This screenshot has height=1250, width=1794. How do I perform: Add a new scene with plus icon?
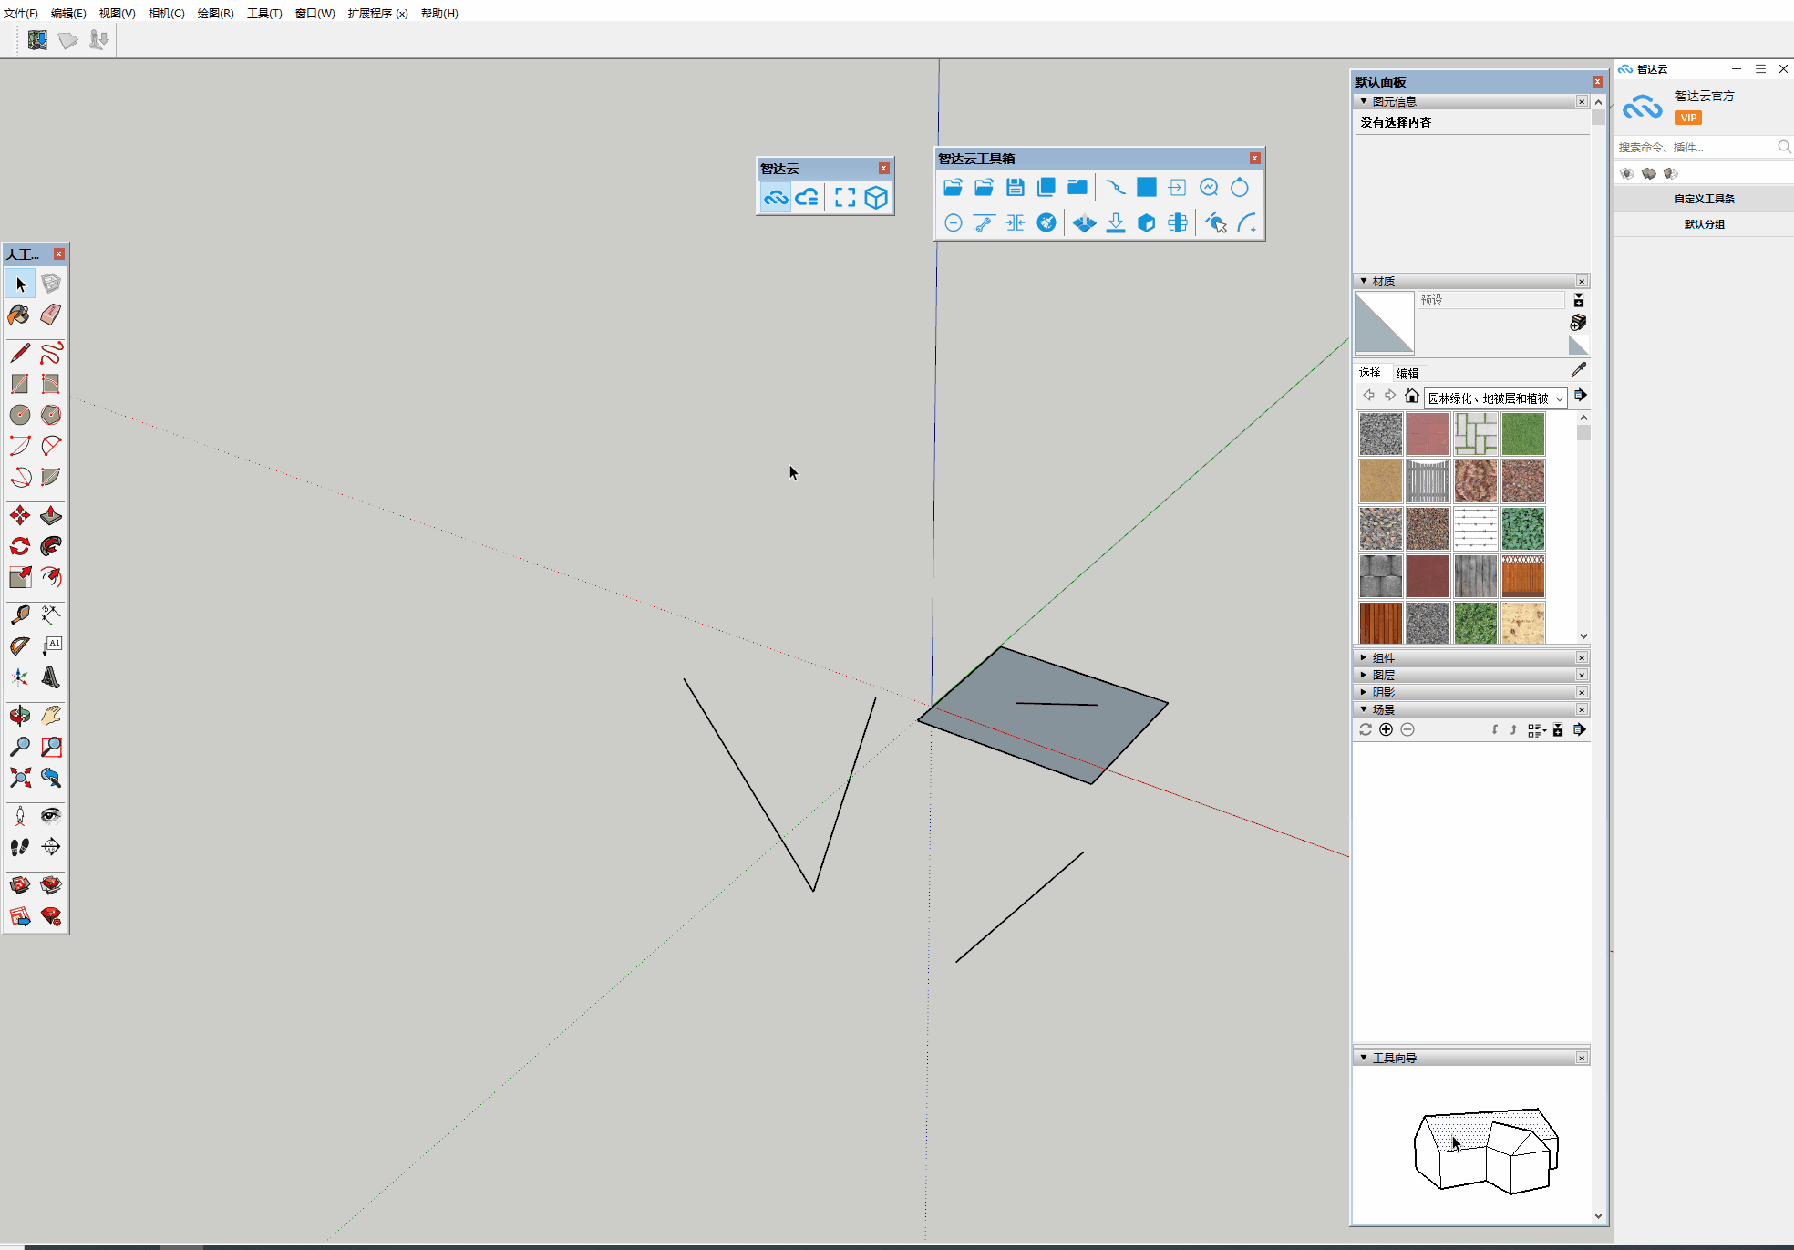(1386, 729)
